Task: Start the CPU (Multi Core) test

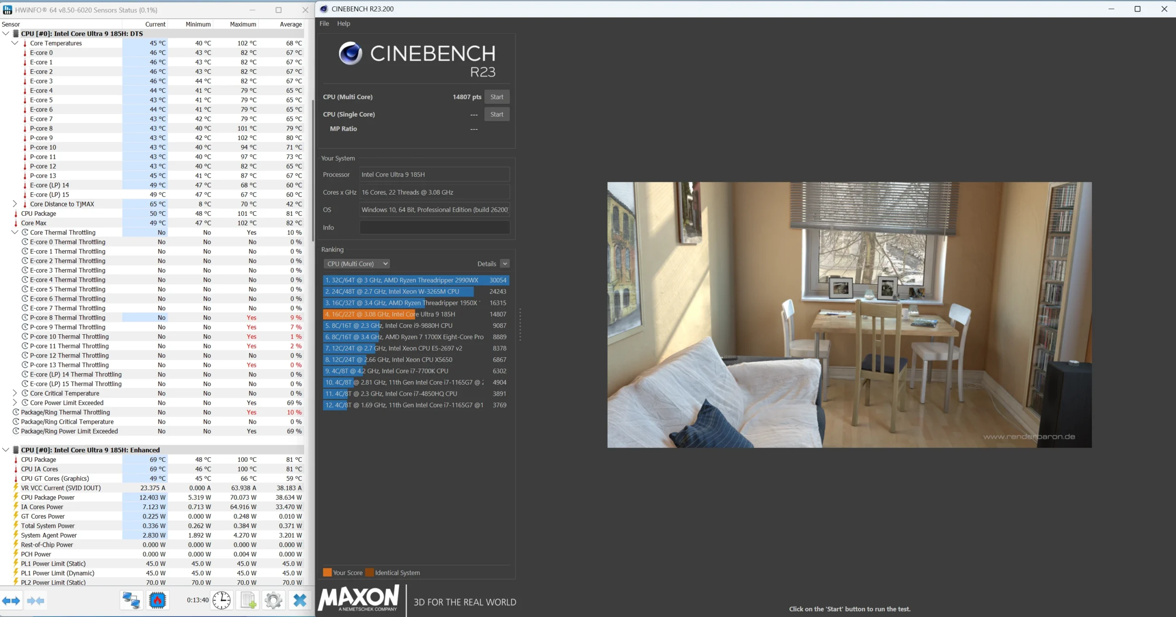Action: [497, 97]
